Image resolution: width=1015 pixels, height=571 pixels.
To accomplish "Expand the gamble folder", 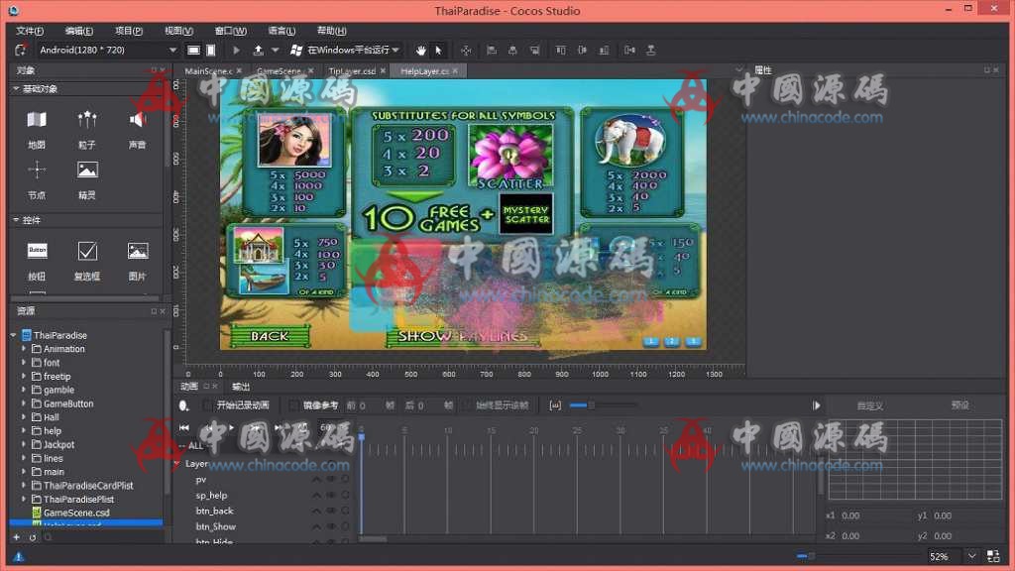I will pyautogui.click(x=24, y=390).
